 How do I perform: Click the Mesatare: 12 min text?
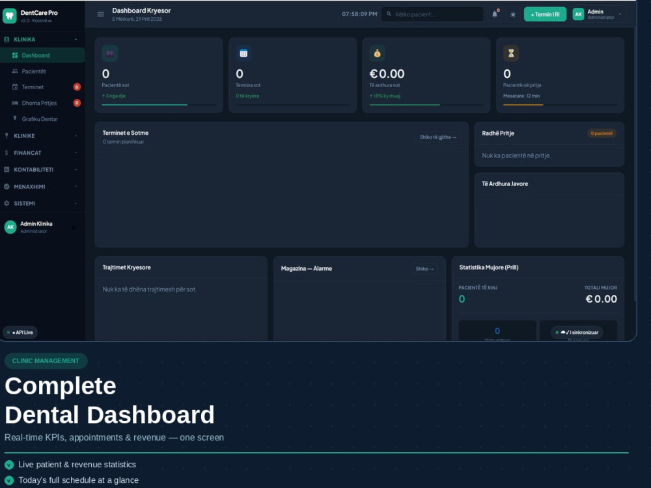(x=521, y=96)
